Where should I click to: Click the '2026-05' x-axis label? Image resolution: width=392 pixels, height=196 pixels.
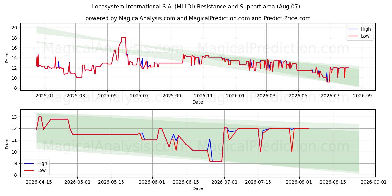pyautogui.click(x=298, y=96)
